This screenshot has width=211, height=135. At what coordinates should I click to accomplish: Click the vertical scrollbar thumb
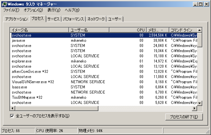tap(200, 40)
